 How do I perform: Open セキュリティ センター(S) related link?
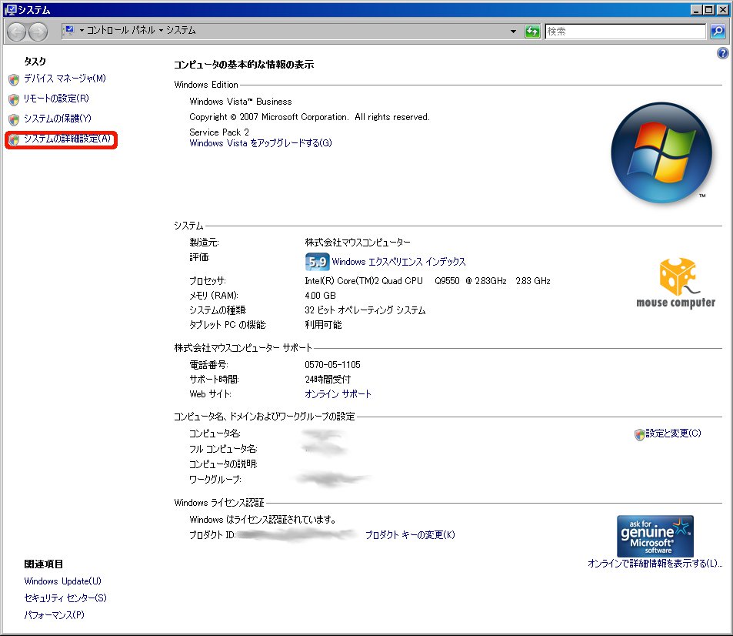(65, 598)
